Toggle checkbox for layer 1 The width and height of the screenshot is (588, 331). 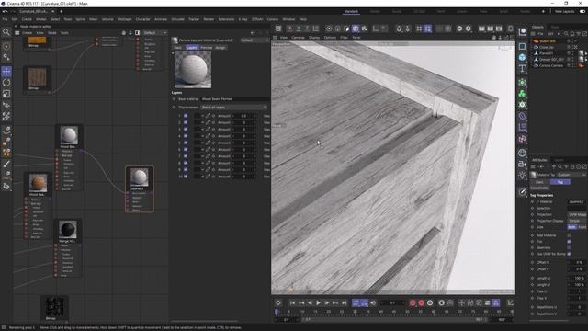186,116
